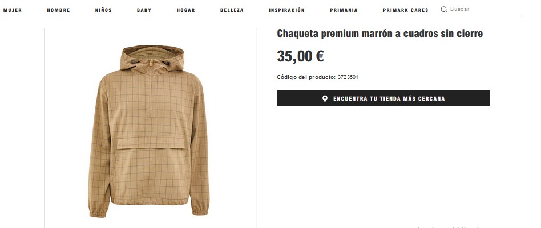Click the 35,00 € price
This screenshot has width=541, height=228.
tap(300, 56)
